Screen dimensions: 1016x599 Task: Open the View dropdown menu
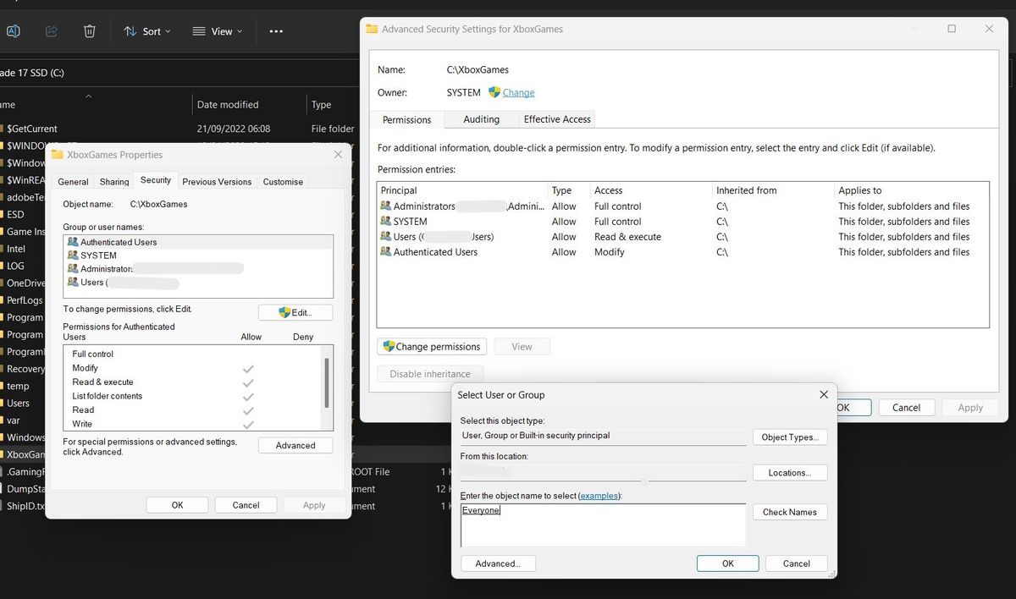click(217, 31)
